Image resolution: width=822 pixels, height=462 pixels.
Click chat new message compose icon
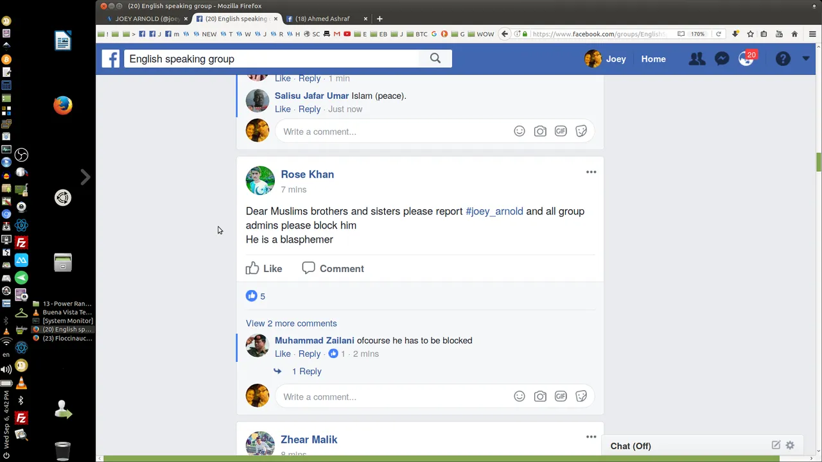pos(776,445)
